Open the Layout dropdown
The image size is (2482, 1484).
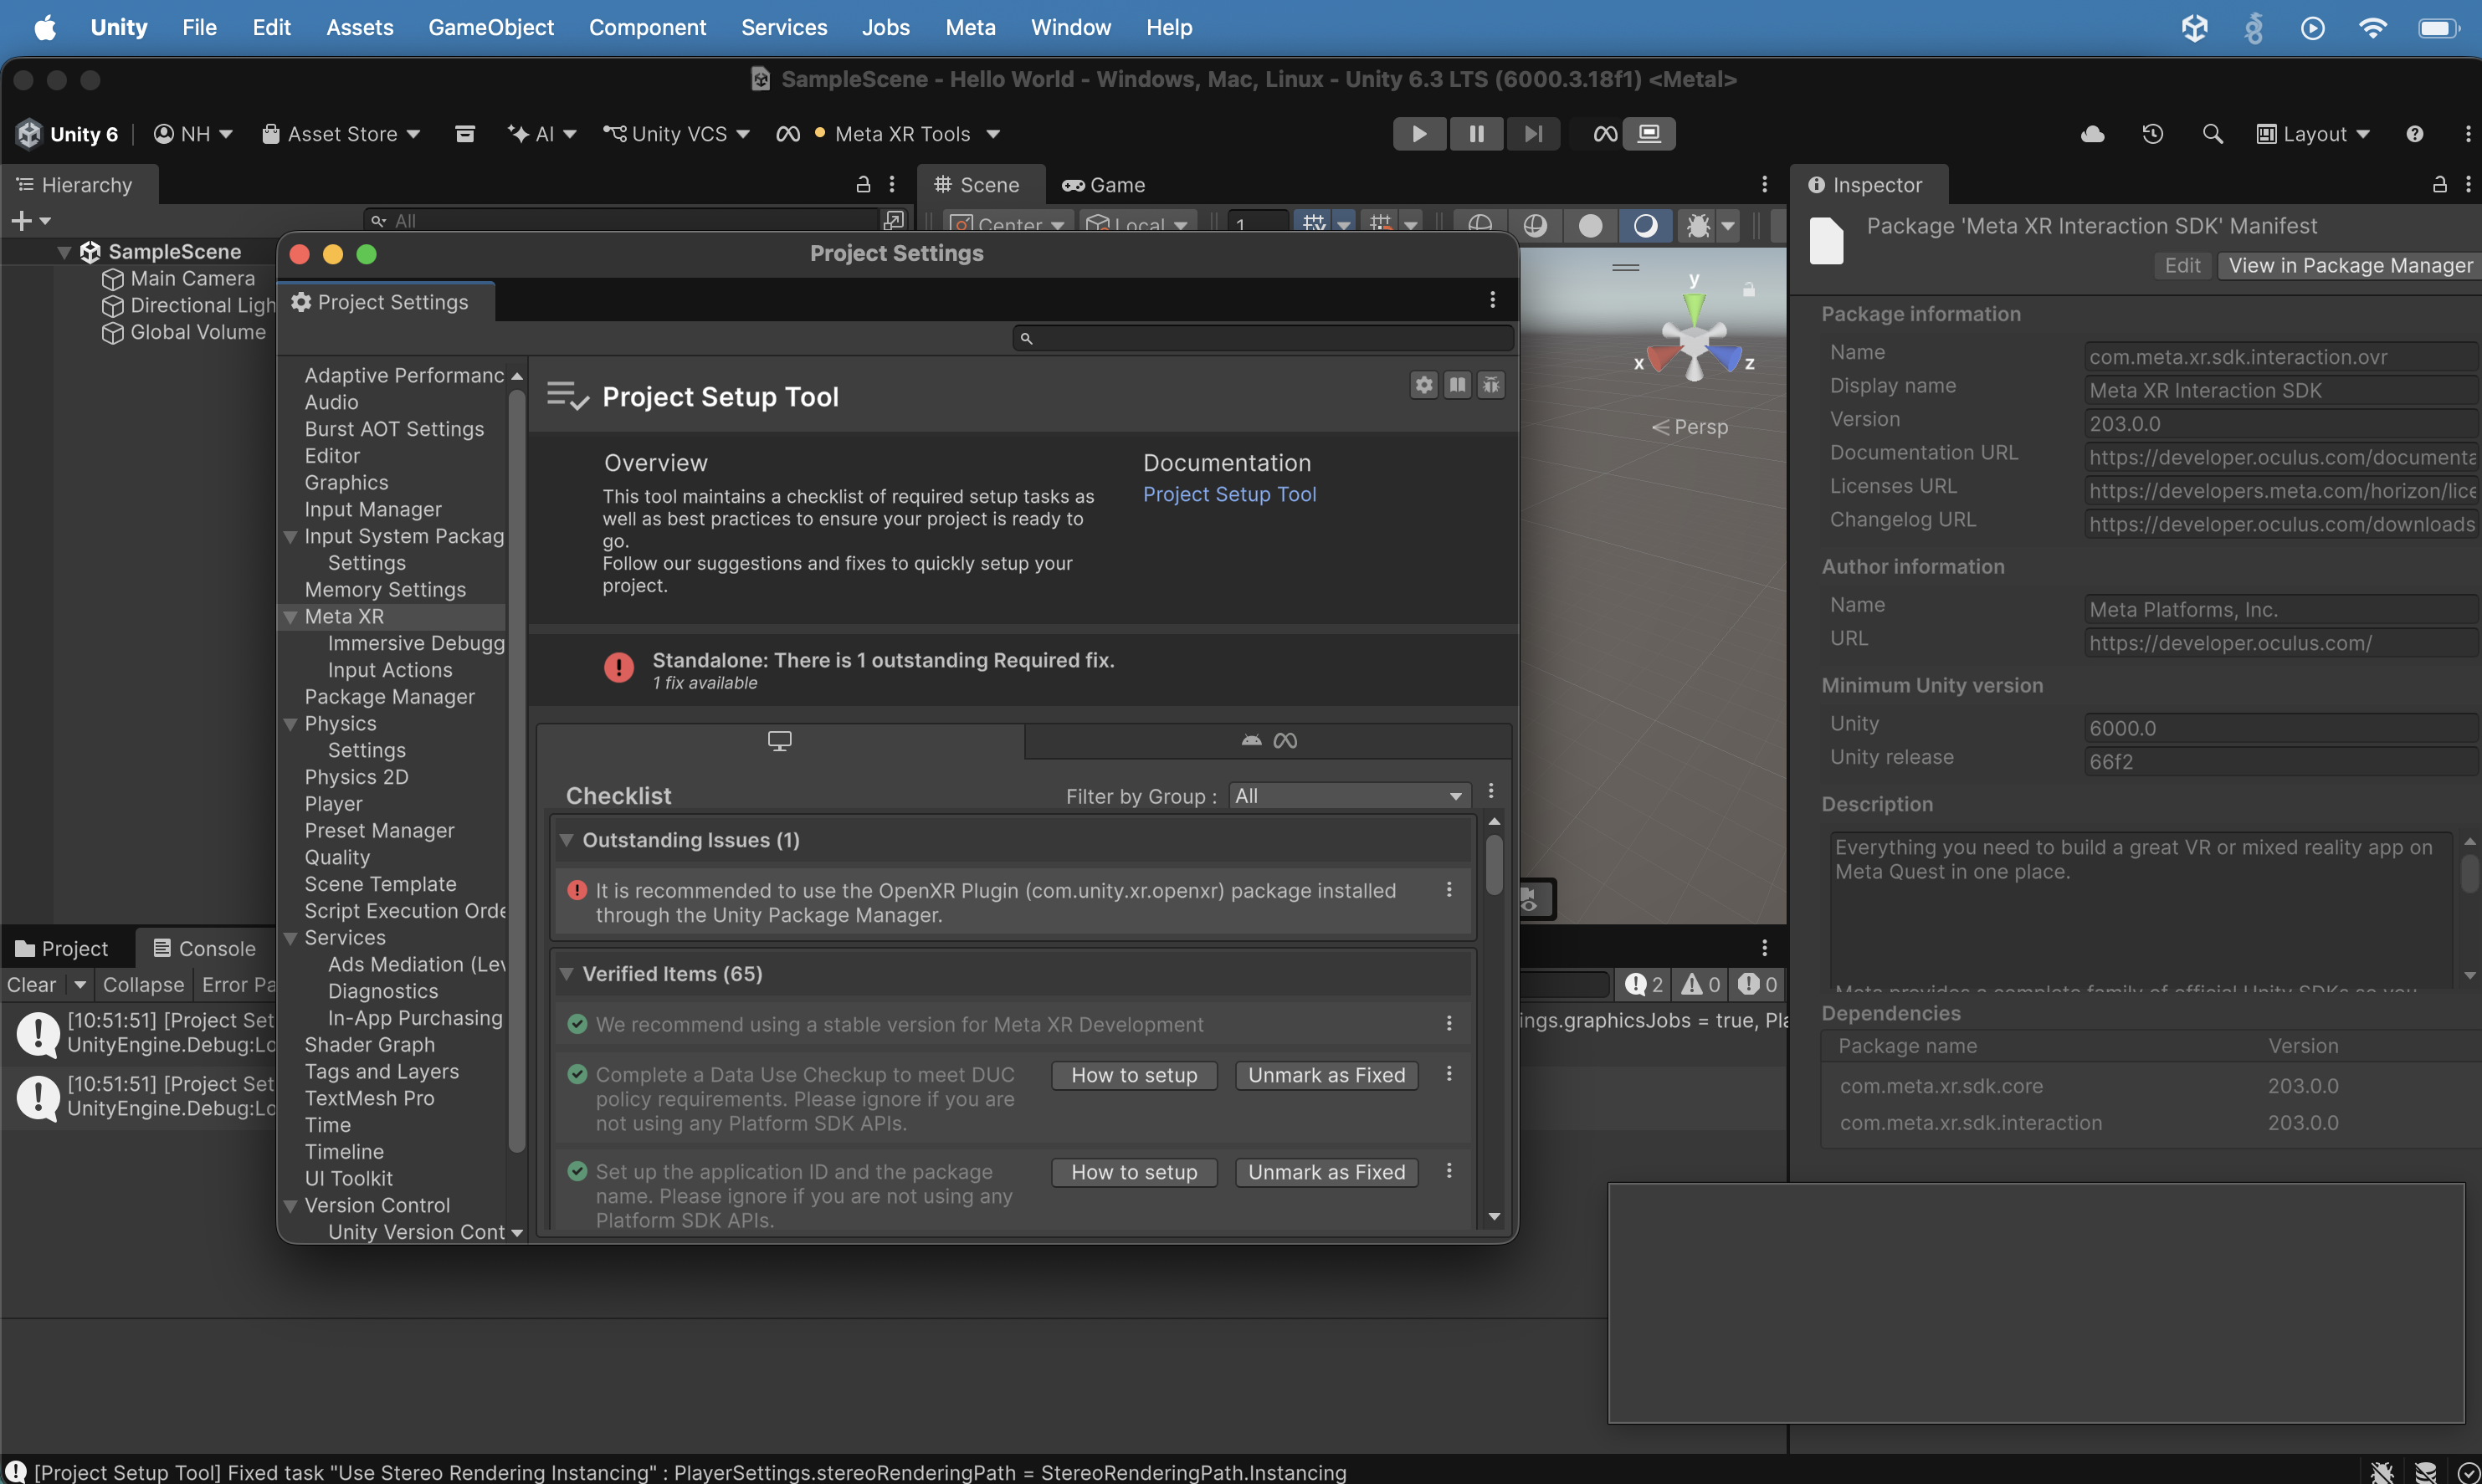[x=2313, y=134]
